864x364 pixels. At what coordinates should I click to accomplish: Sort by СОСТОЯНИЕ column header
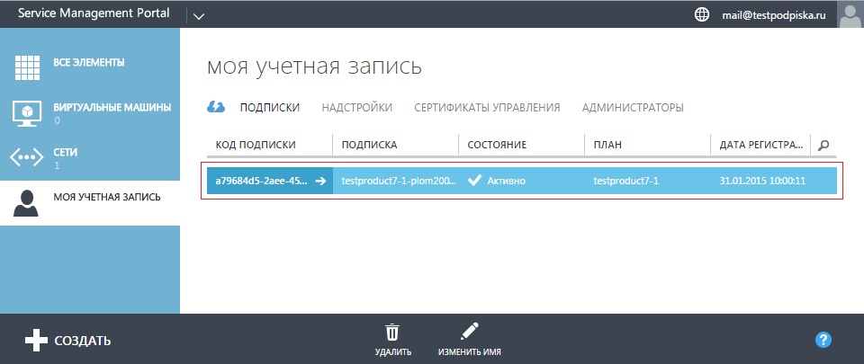497,145
